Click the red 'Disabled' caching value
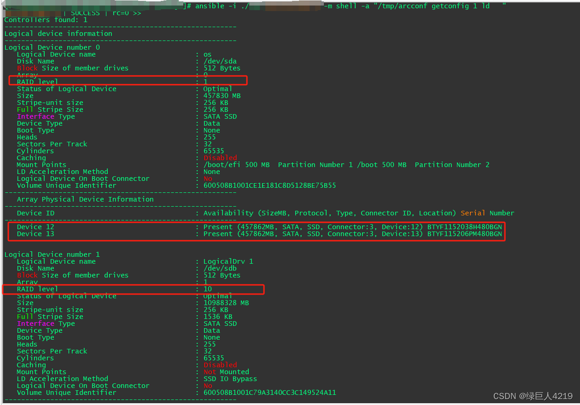The height and width of the screenshot is (405, 580). click(220, 157)
